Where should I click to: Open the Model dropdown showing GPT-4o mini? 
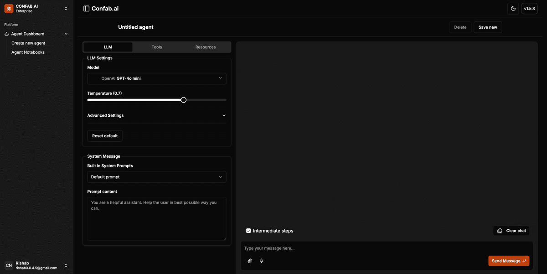[x=156, y=78]
